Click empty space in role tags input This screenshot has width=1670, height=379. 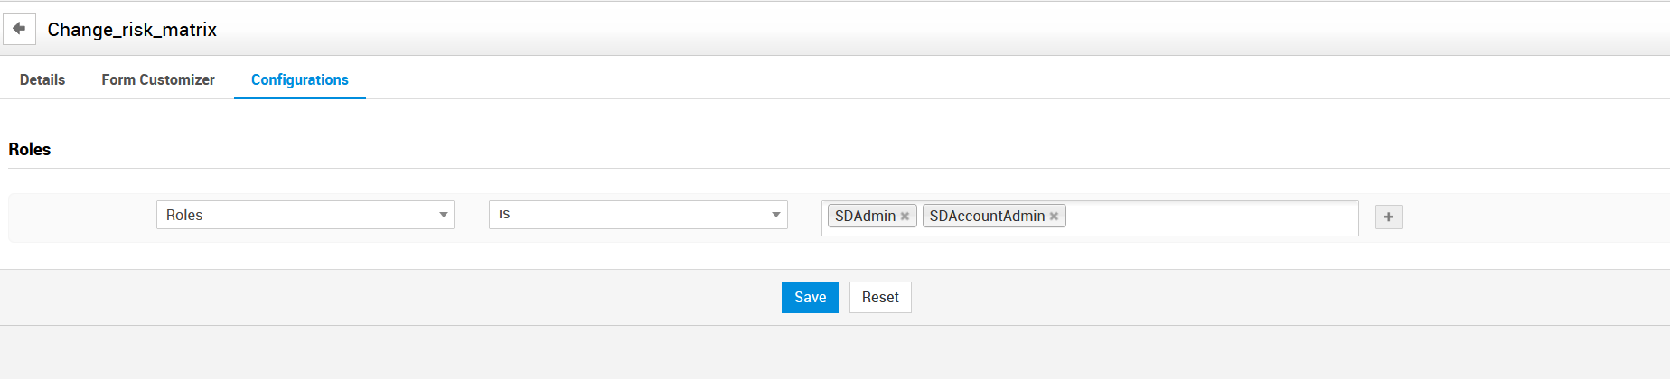coord(1211,217)
